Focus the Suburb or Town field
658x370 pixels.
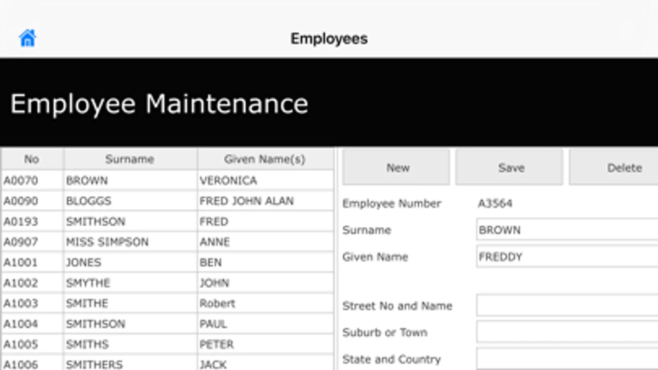[567, 332]
